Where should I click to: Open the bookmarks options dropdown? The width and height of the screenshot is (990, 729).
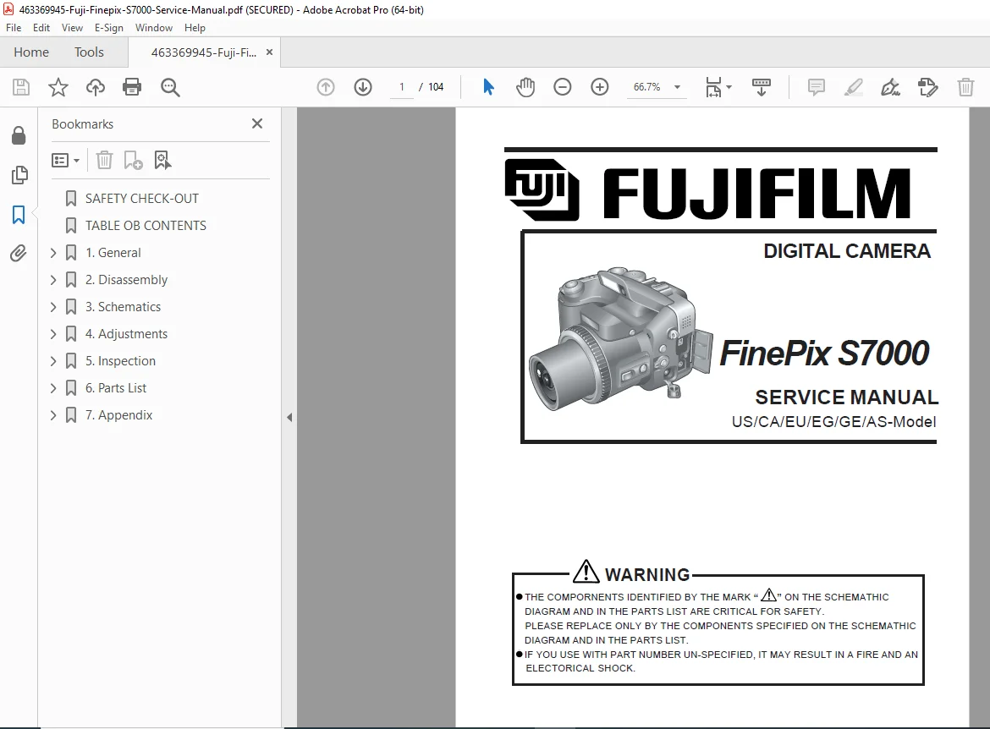[x=66, y=161]
